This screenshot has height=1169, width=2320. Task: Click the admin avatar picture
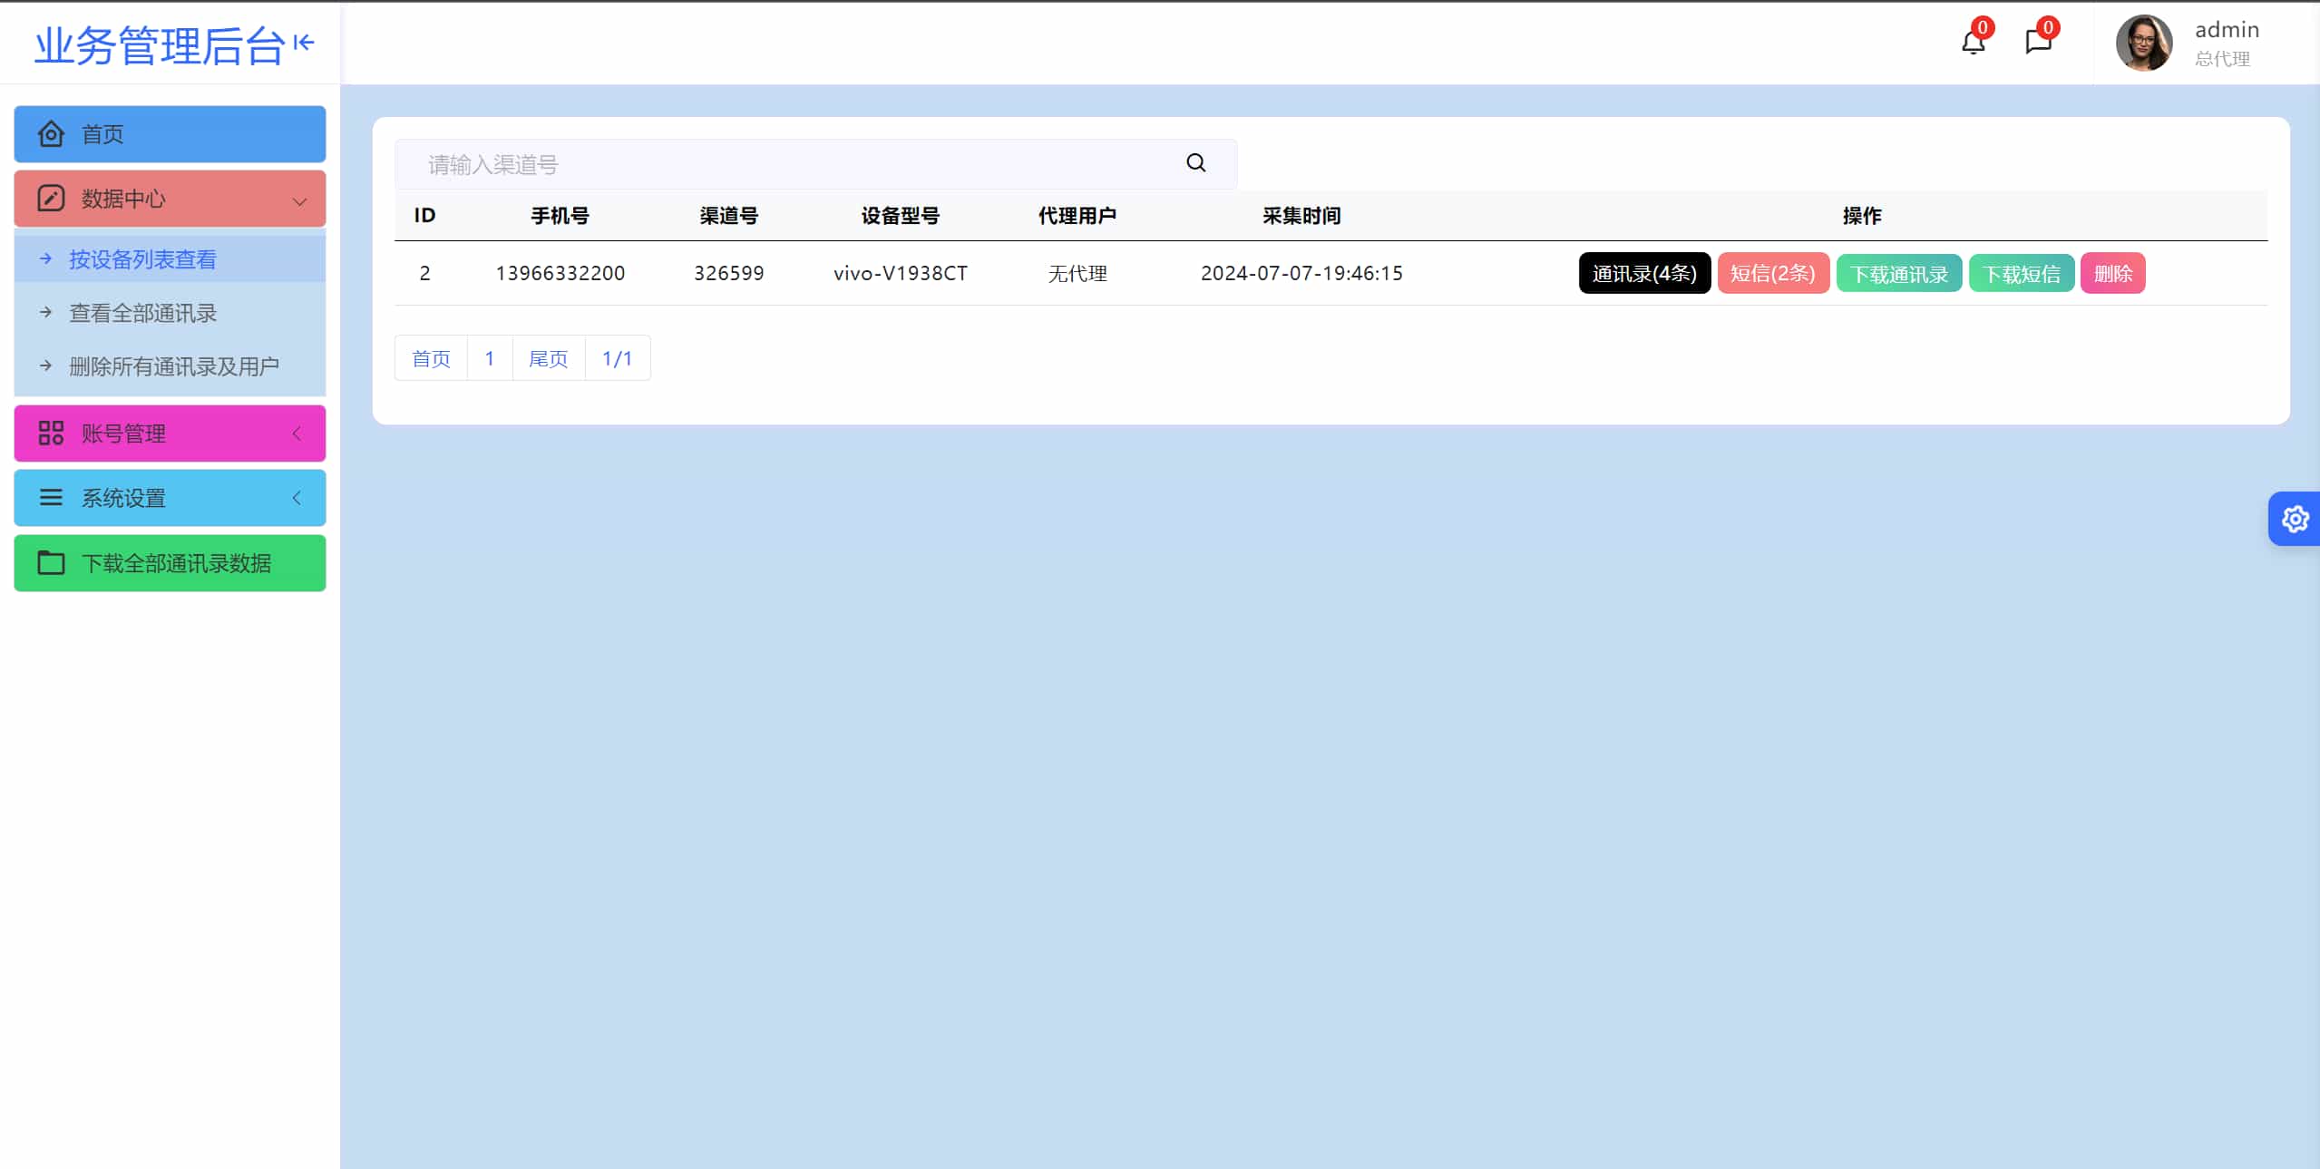coord(2143,44)
